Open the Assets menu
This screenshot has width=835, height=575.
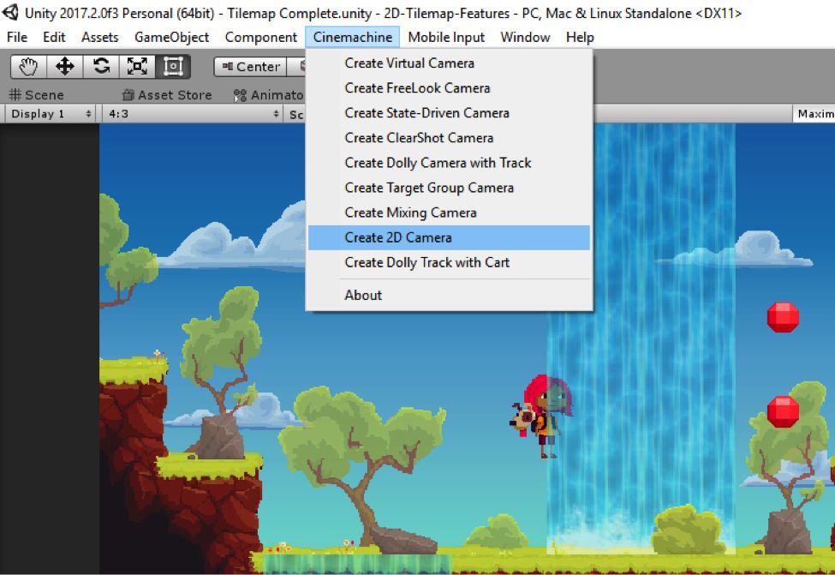point(99,37)
